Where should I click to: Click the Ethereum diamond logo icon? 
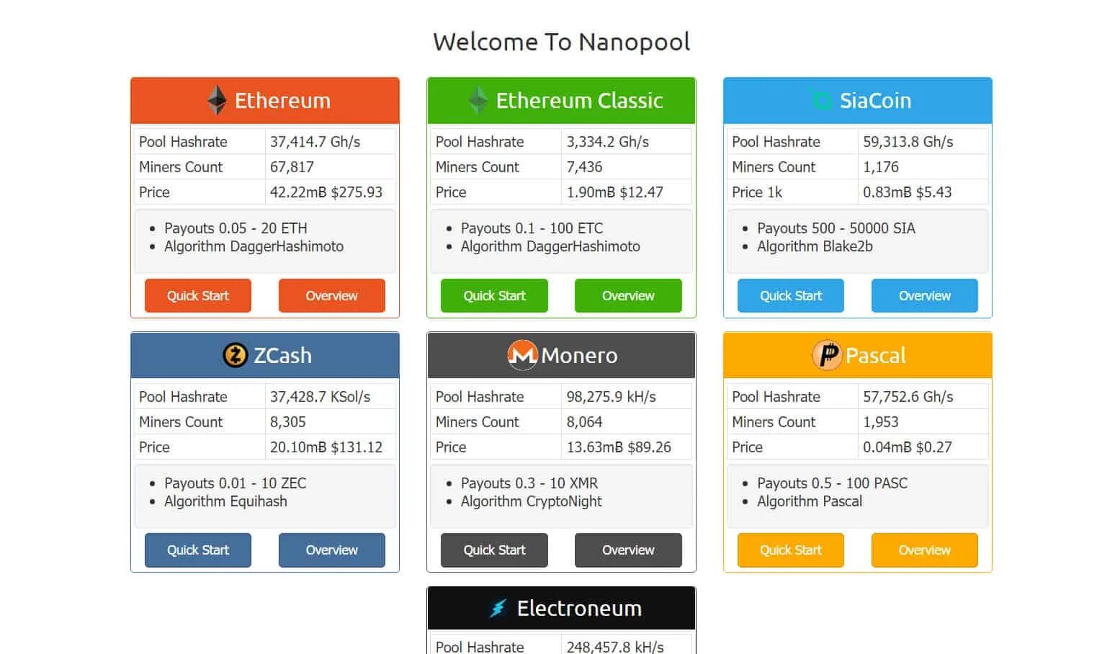(217, 100)
